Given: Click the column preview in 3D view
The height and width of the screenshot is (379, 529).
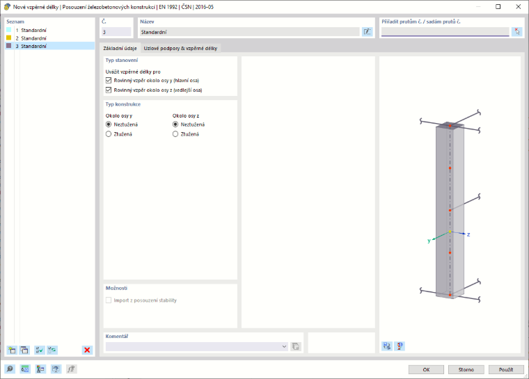Looking at the screenshot, I should pos(450,211).
